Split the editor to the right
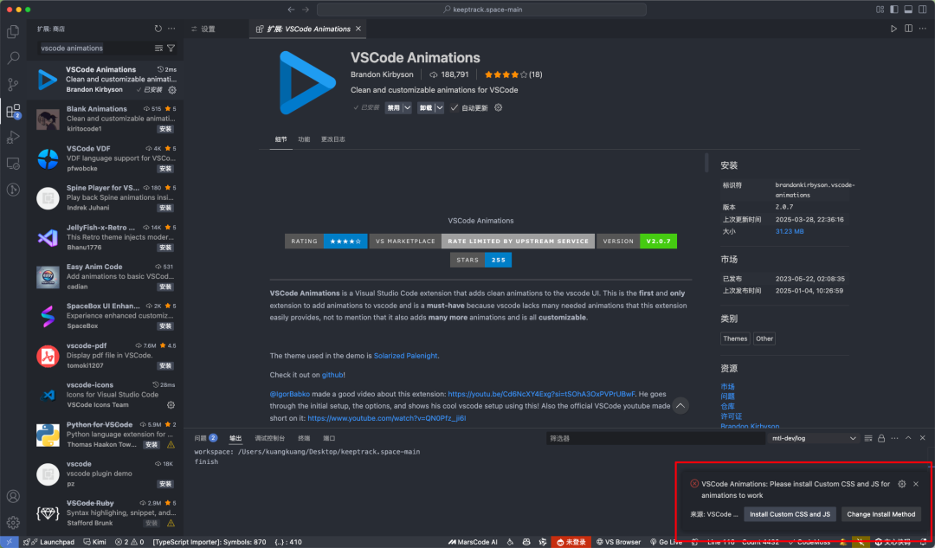Screen dimensions: 935x548 click(908, 29)
